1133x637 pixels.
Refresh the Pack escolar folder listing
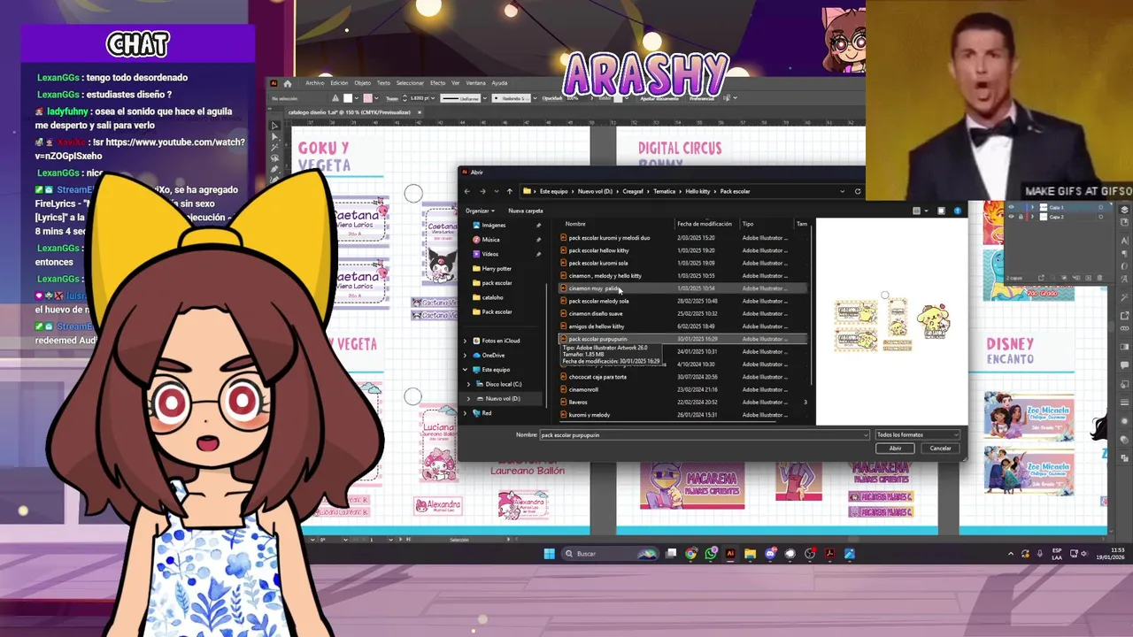point(857,191)
